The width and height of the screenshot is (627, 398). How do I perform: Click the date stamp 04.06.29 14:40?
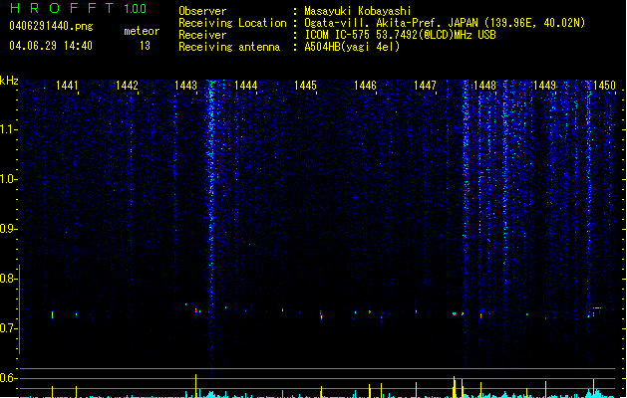(x=51, y=46)
